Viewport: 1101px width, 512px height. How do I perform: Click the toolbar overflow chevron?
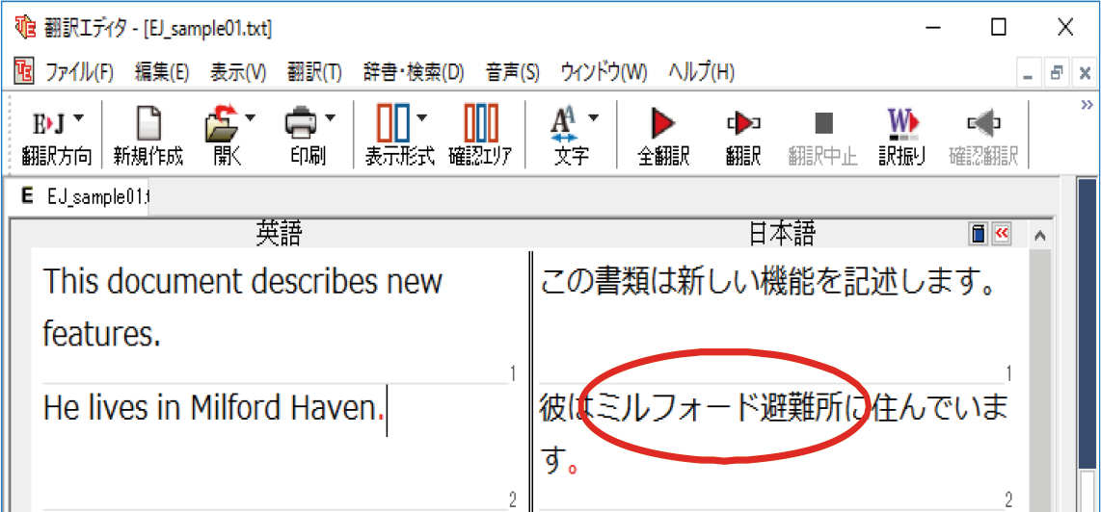coord(1088,104)
